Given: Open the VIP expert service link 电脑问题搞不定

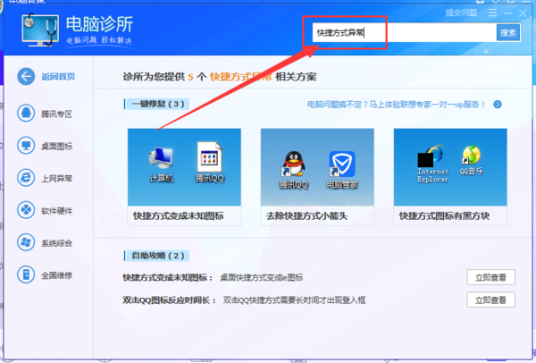Looking at the screenshot, I should [x=396, y=105].
